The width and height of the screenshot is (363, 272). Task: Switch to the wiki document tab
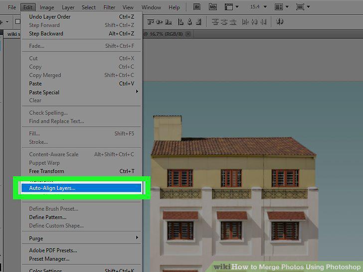13,34
